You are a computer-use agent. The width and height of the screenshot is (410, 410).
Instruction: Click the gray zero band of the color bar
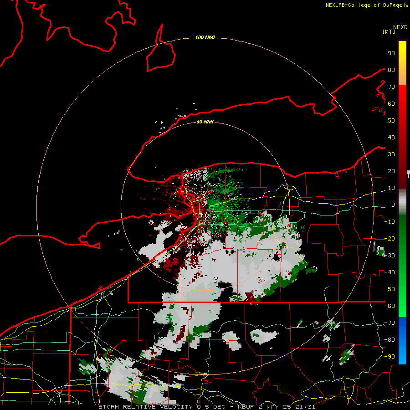(x=402, y=201)
